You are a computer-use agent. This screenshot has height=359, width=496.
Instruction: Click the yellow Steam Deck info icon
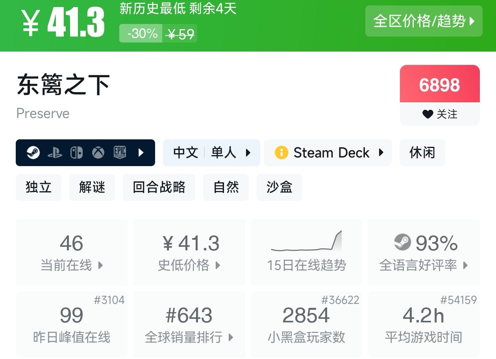coord(281,153)
